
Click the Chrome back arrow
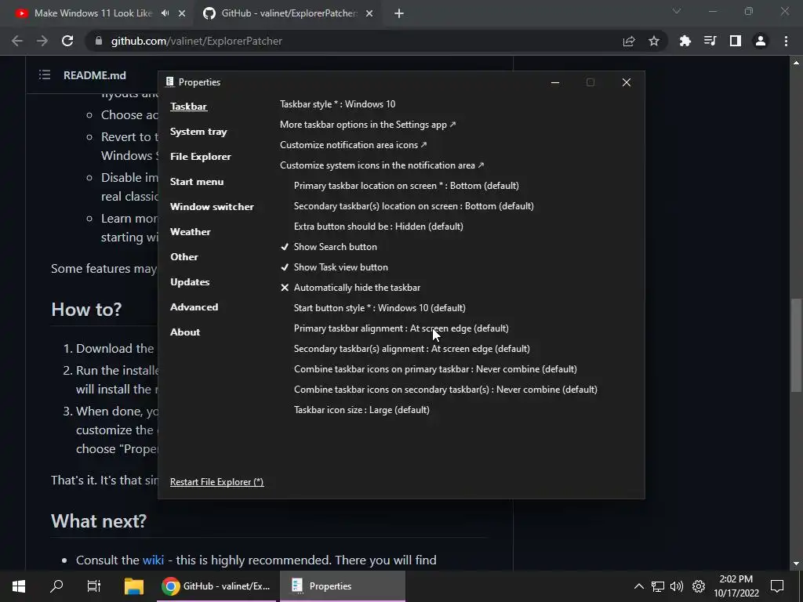[17, 41]
